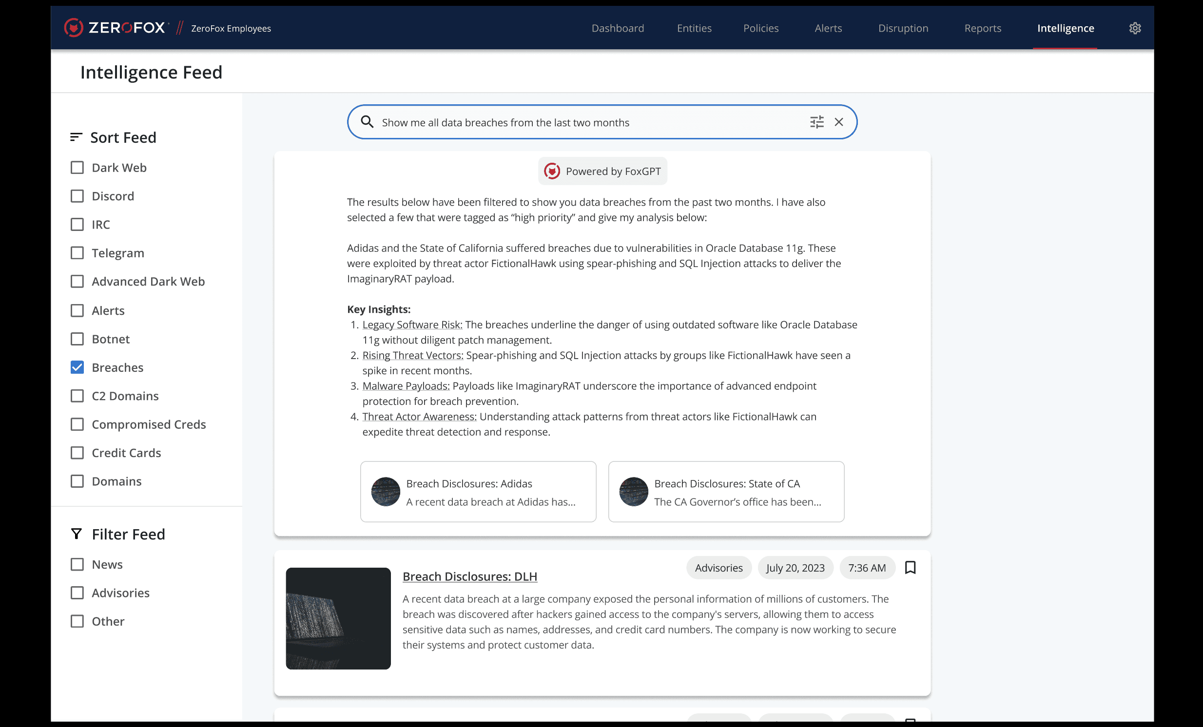
Task: Click the settings gear icon
Action: 1135,28
